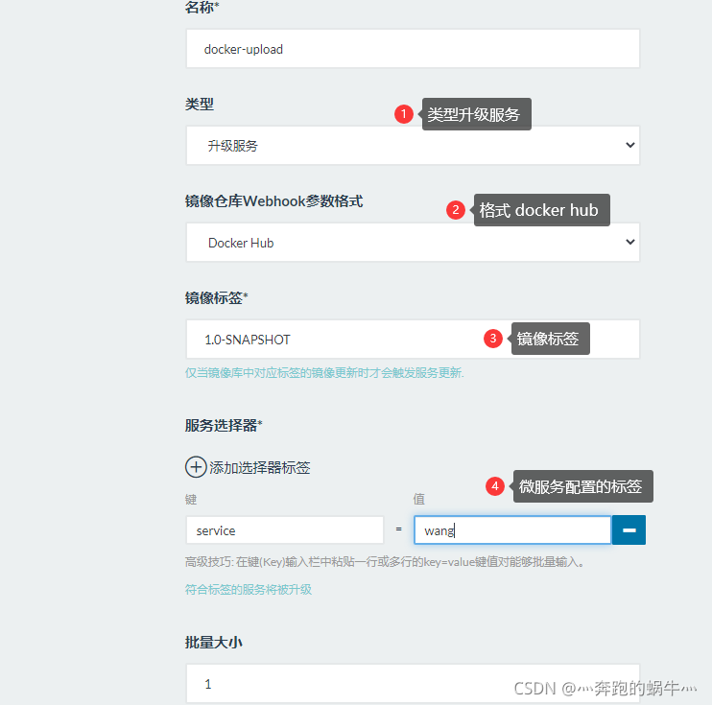The image size is (712, 705).
Task: Open the Docker Hub webhook format dropdown
Action: [413, 243]
